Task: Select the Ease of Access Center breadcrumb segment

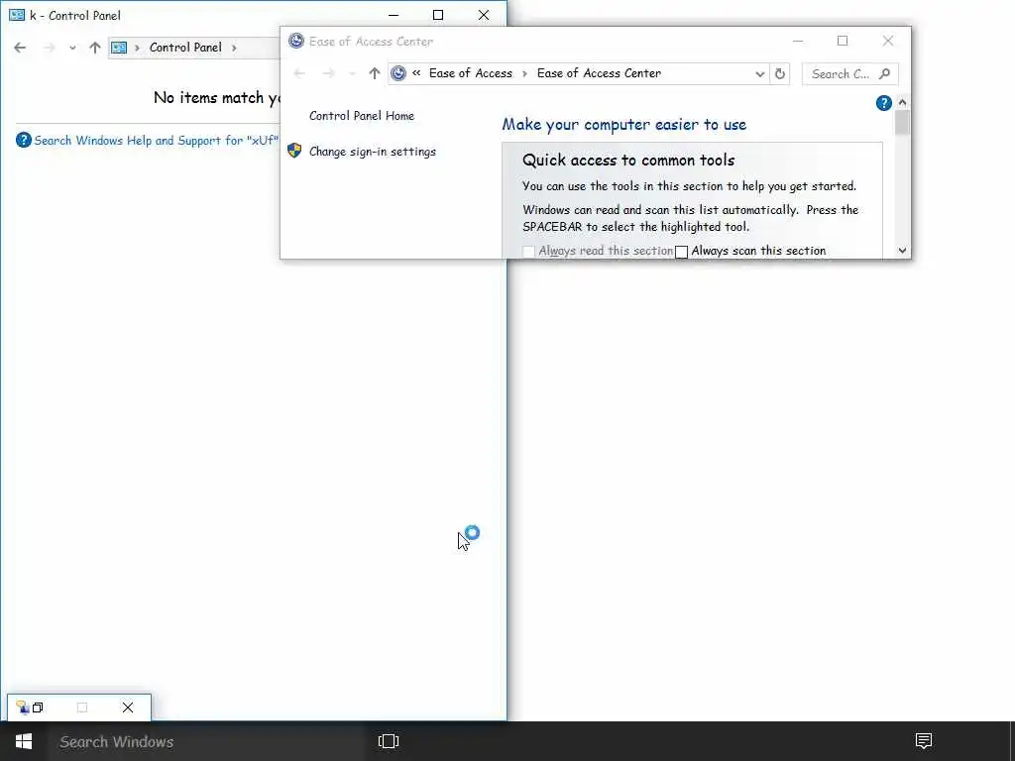Action: (x=599, y=73)
